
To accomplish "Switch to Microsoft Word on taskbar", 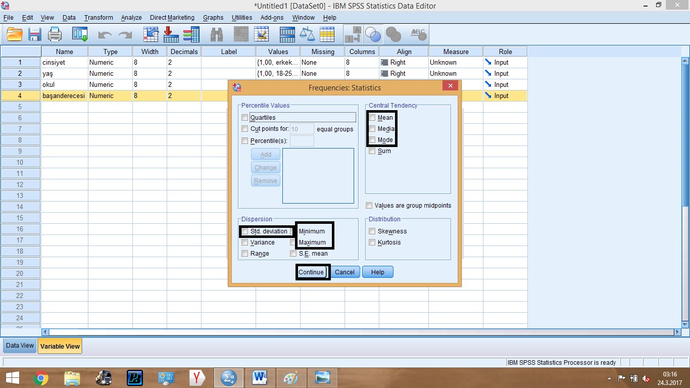I will click(260, 377).
